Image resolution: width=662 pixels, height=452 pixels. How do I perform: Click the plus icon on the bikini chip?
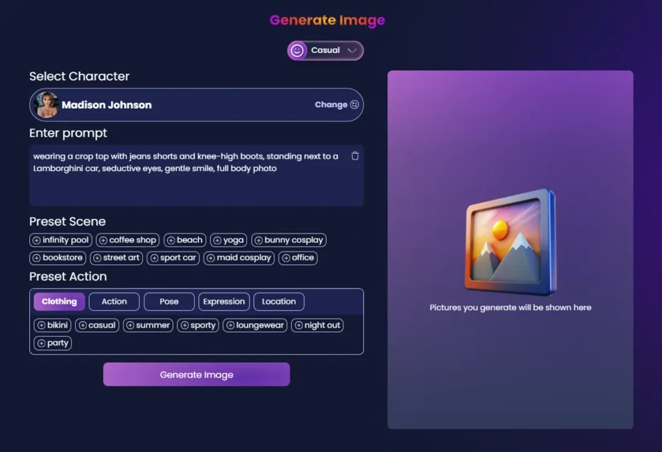coord(40,325)
